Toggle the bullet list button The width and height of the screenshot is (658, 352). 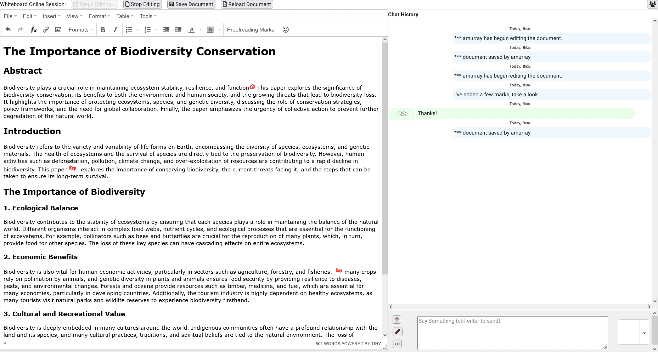point(129,30)
